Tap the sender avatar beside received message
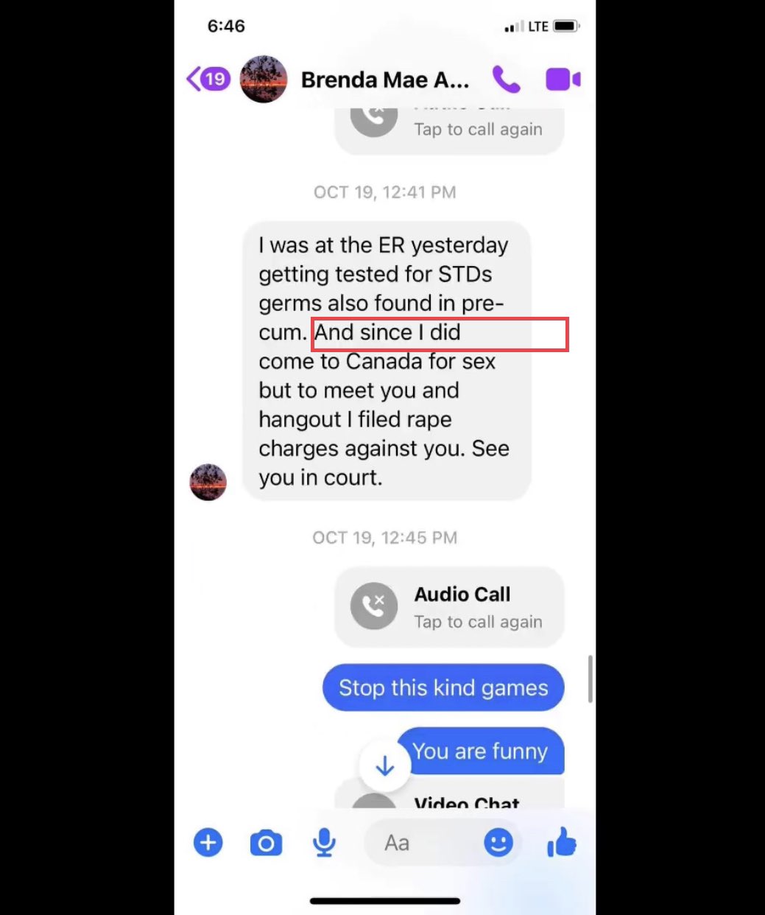The width and height of the screenshot is (765, 915). [208, 483]
